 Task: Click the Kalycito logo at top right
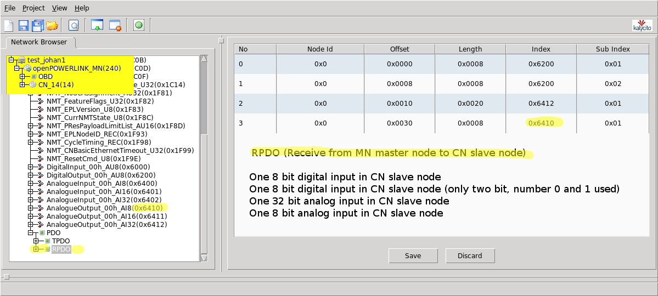pyautogui.click(x=642, y=26)
